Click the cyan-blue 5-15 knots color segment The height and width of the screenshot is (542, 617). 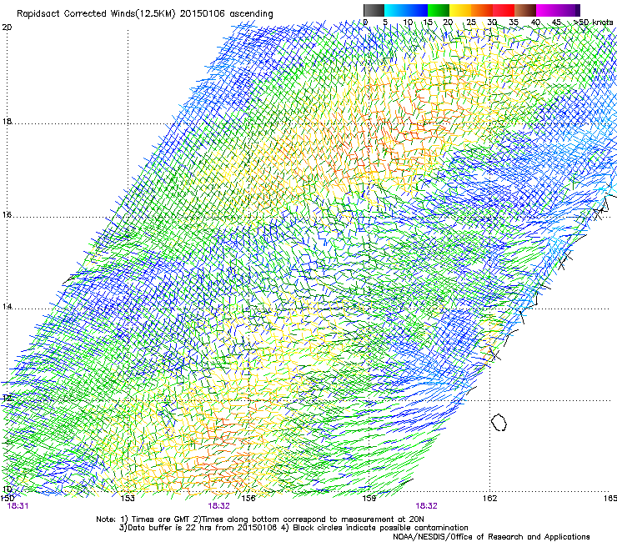[406, 10]
